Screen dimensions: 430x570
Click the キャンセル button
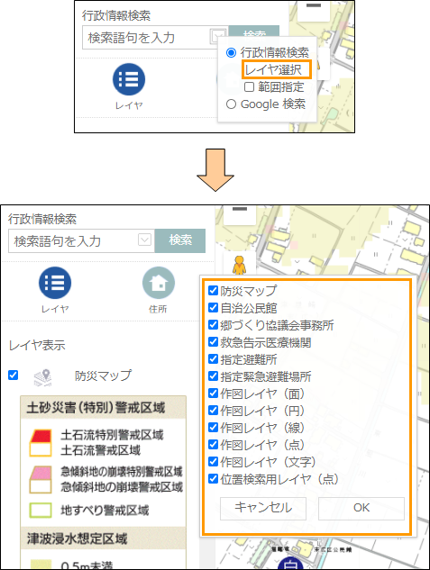pyautogui.click(x=263, y=508)
